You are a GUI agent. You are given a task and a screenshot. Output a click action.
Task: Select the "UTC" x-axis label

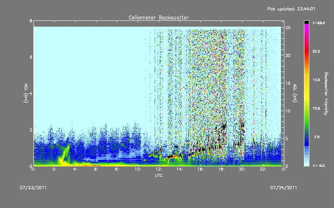[159, 176]
